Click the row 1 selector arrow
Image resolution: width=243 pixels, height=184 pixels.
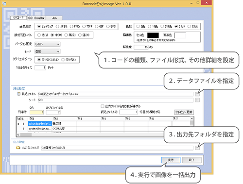point(18,124)
